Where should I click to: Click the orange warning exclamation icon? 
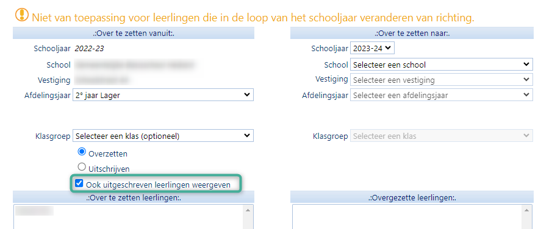coord(21,15)
